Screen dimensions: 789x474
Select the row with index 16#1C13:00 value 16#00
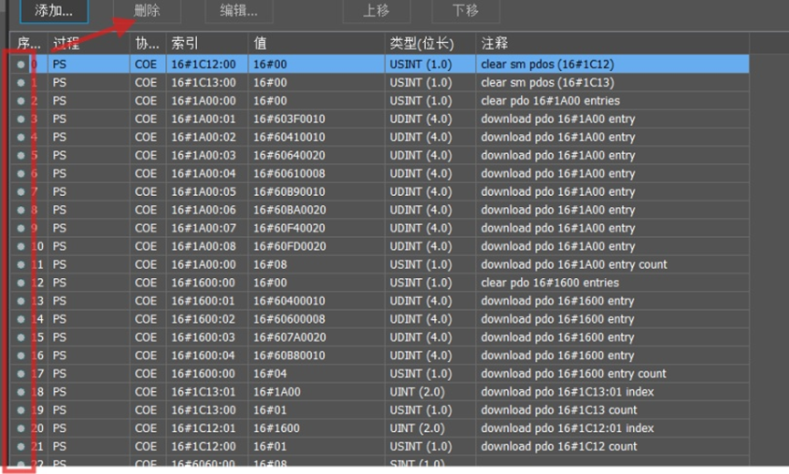click(x=203, y=83)
